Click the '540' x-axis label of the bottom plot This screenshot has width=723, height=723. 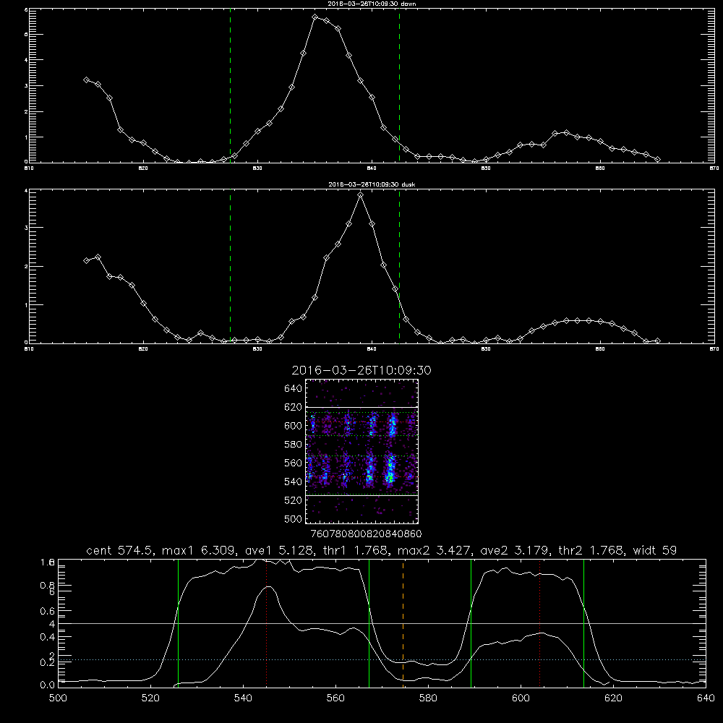[x=243, y=698]
